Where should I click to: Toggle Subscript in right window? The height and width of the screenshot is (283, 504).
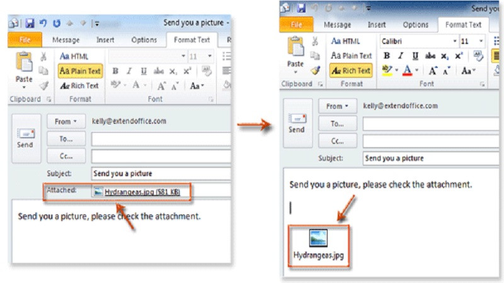click(445, 56)
